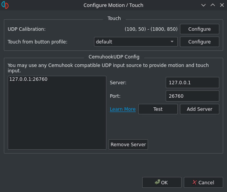227x192 pixels.
Task: Click the red X icon on Cancel
Action: [x=194, y=182]
